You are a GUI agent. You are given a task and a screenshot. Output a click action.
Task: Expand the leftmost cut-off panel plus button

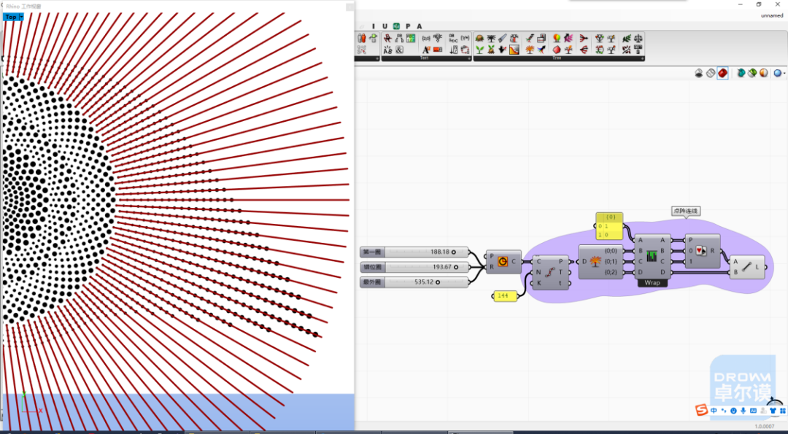pos(377,58)
